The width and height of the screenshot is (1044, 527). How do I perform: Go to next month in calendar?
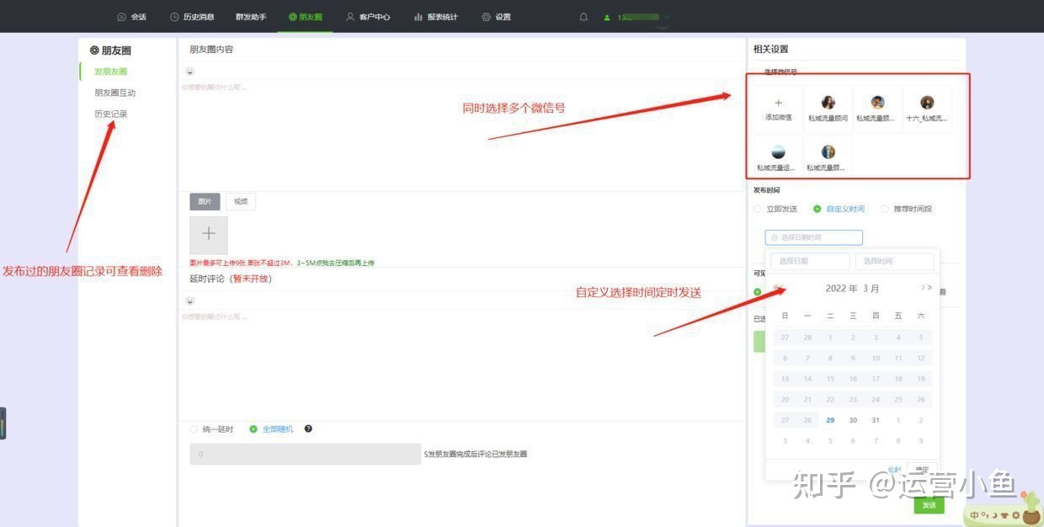[x=923, y=288]
